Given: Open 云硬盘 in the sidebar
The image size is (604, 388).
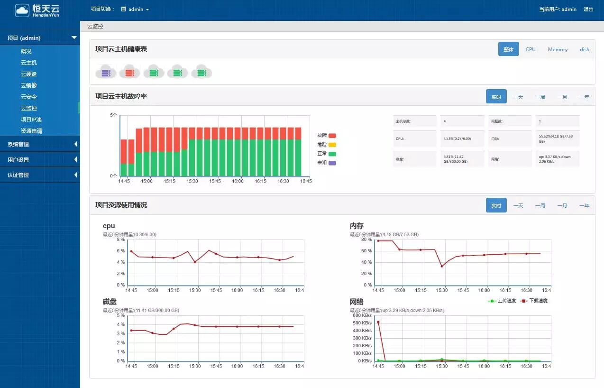Looking at the screenshot, I should pos(29,74).
